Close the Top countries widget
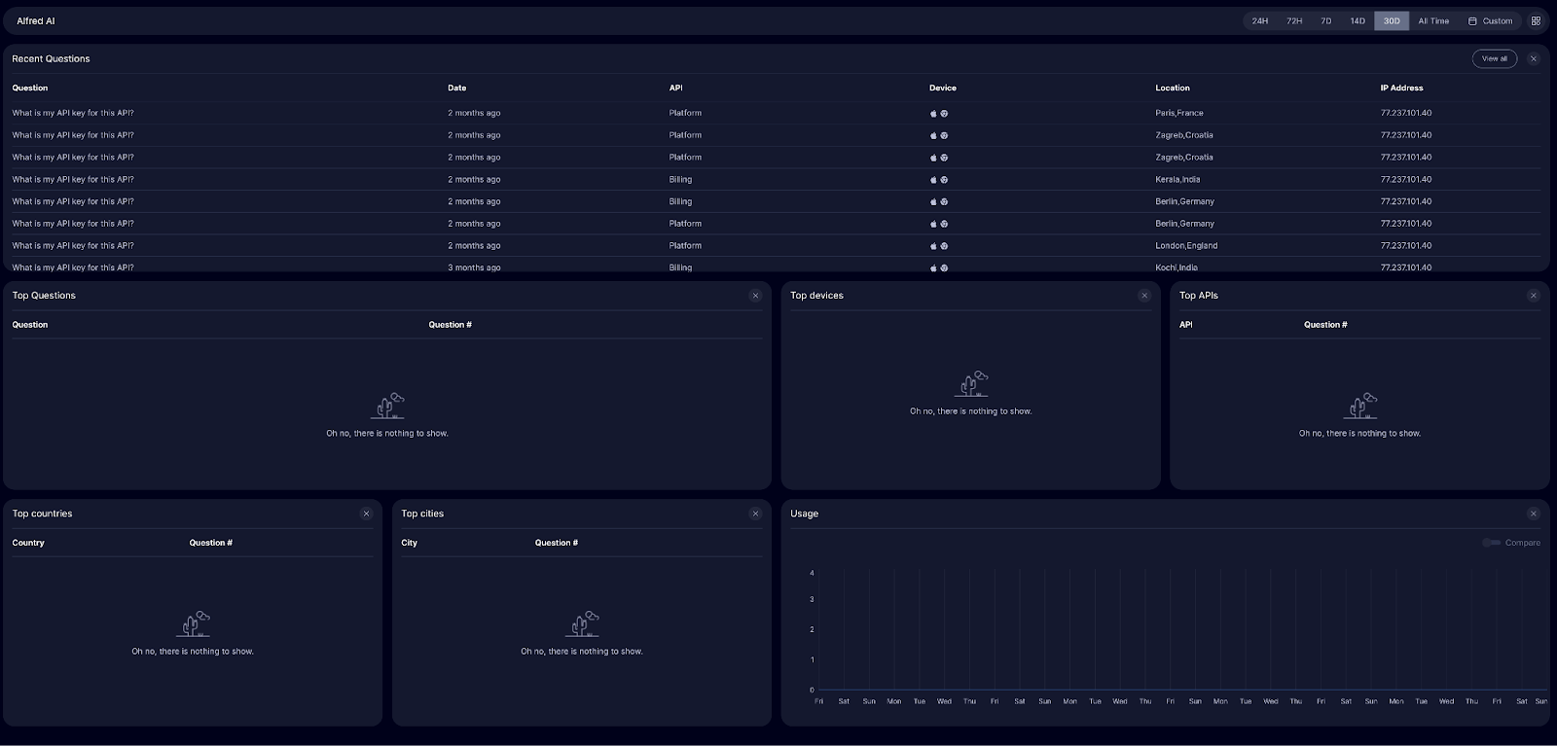Viewport: 1557px width, 746px height. [x=366, y=514]
